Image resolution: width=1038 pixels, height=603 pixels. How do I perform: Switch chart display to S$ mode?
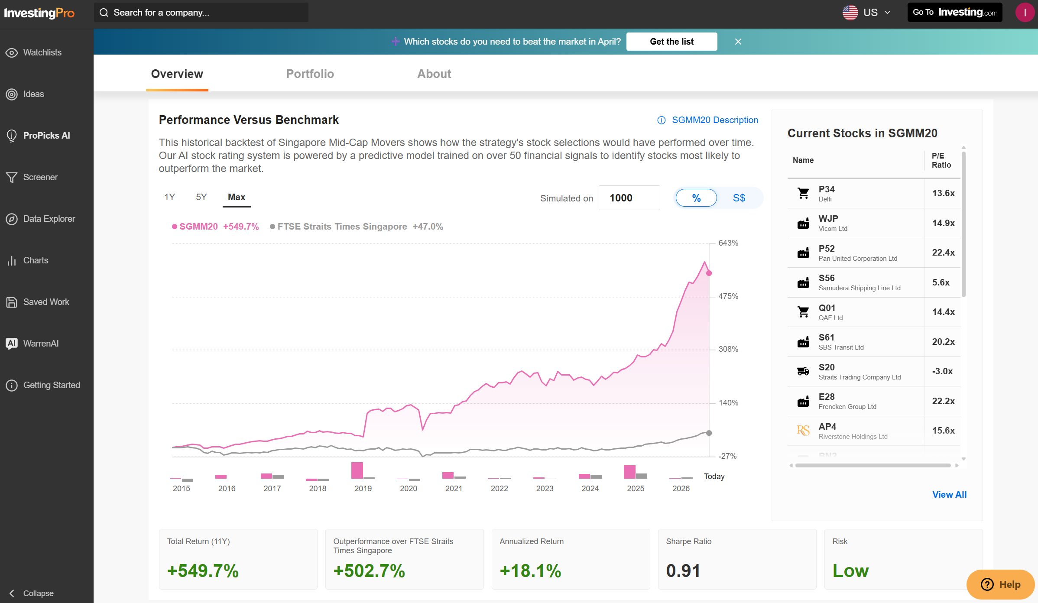point(739,198)
